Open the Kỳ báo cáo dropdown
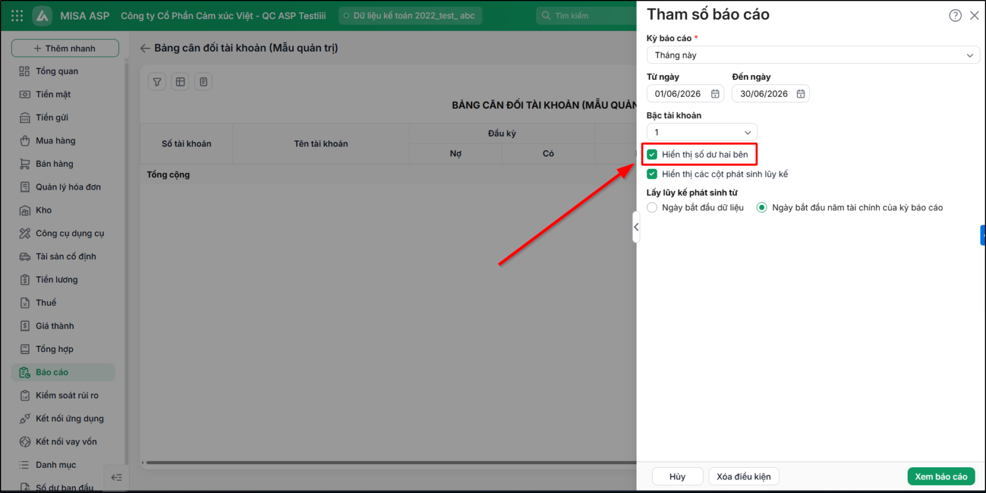 click(x=813, y=55)
